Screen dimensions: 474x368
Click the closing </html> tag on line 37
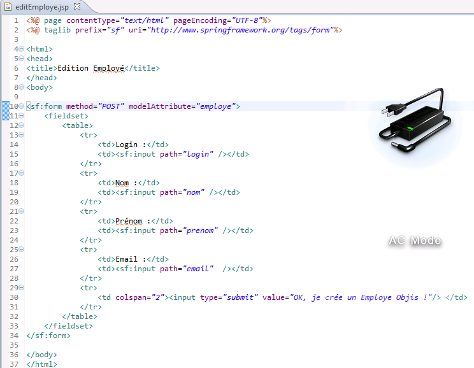pos(41,364)
